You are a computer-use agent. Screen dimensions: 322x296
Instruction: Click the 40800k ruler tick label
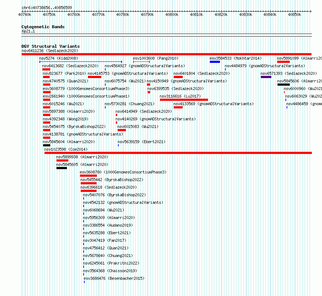172,14
